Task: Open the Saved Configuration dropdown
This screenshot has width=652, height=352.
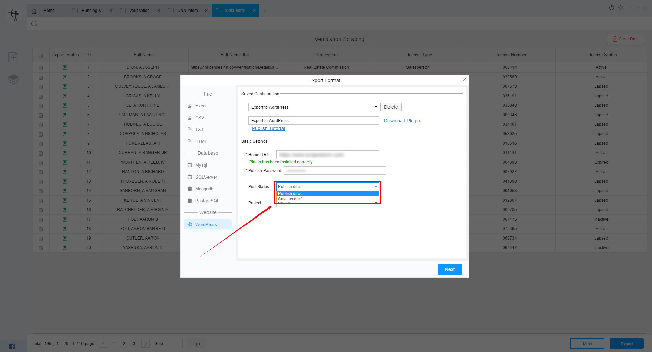Action: (313, 107)
